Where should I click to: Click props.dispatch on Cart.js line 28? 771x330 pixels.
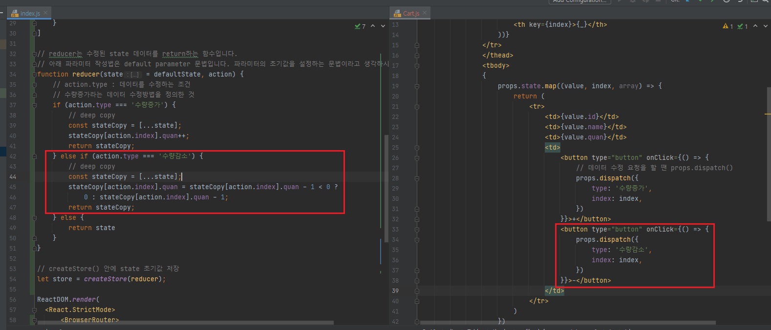pyautogui.click(x=603, y=178)
